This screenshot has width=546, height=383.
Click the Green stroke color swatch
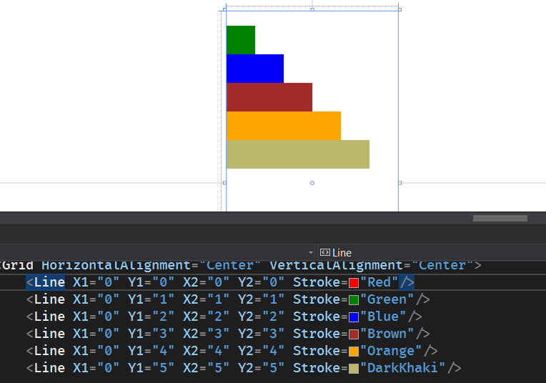point(354,300)
